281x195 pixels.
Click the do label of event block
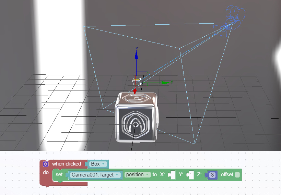click(x=46, y=172)
